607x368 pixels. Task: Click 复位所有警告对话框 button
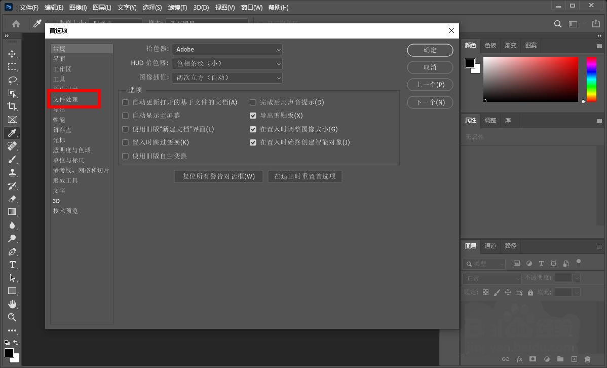pyautogui.click(x=218, y=176)
